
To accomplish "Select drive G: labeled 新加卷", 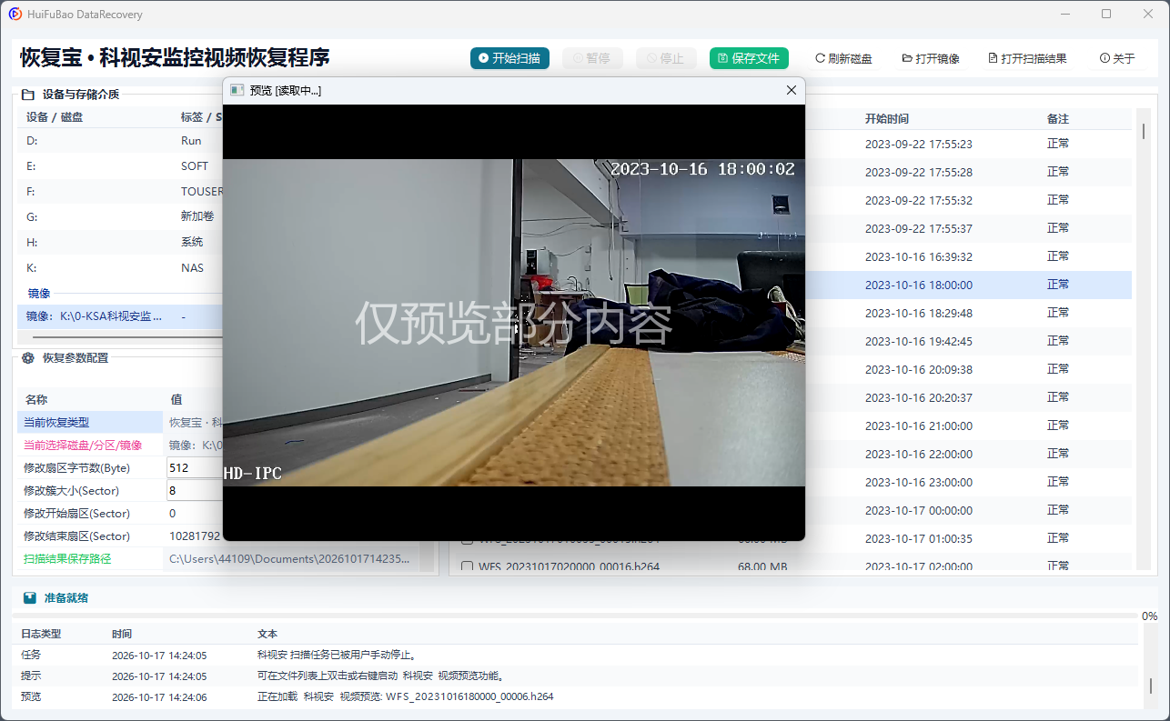I will pyautogui.click(x=120, y=217).
